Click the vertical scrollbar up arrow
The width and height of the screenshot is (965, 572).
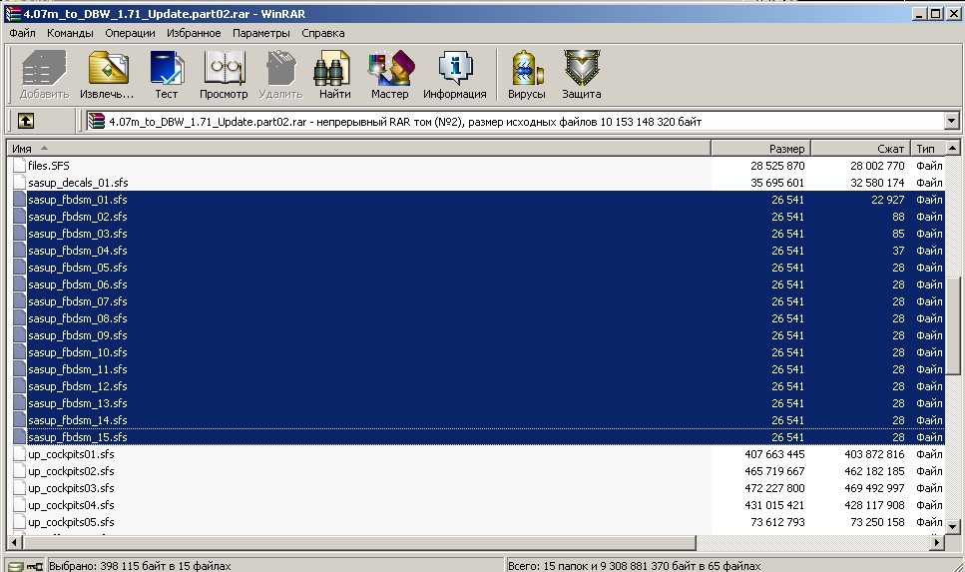(x=953, y=149)
